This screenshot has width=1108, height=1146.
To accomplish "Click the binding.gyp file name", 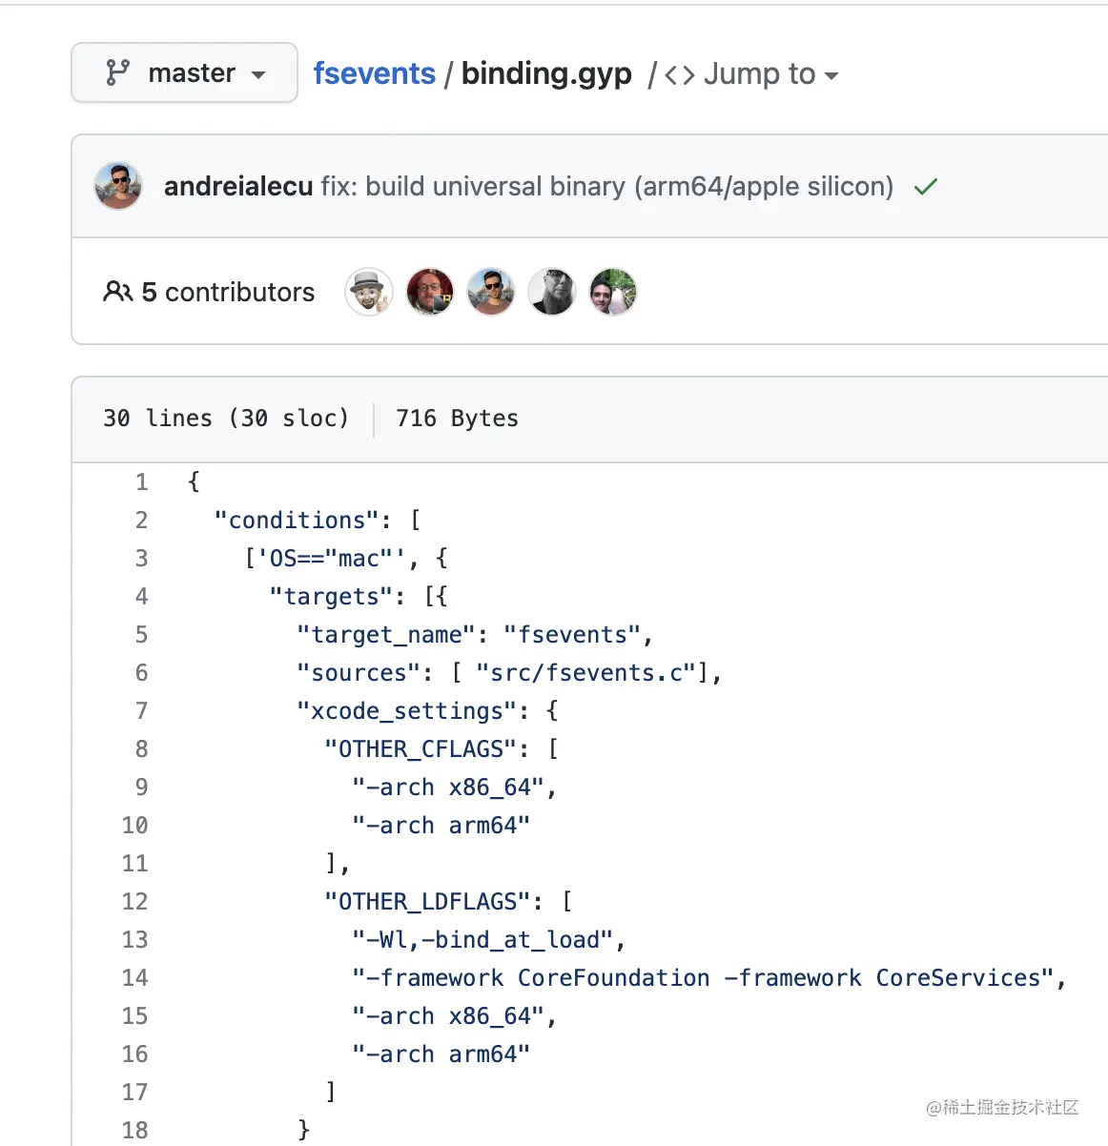I will pyautogui.click(x=546, y=74).
